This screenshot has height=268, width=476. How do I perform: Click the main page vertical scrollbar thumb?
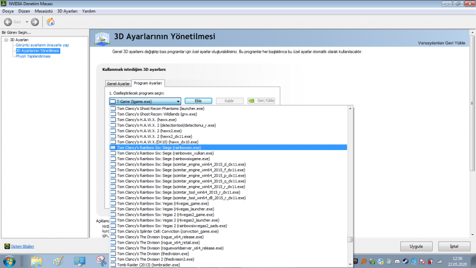tap(472, 103)
